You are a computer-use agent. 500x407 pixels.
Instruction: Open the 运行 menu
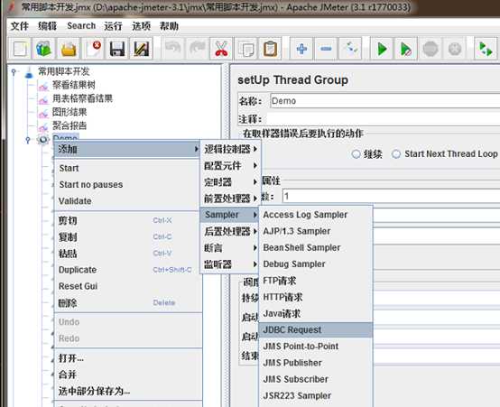click(x=113, y=26)
